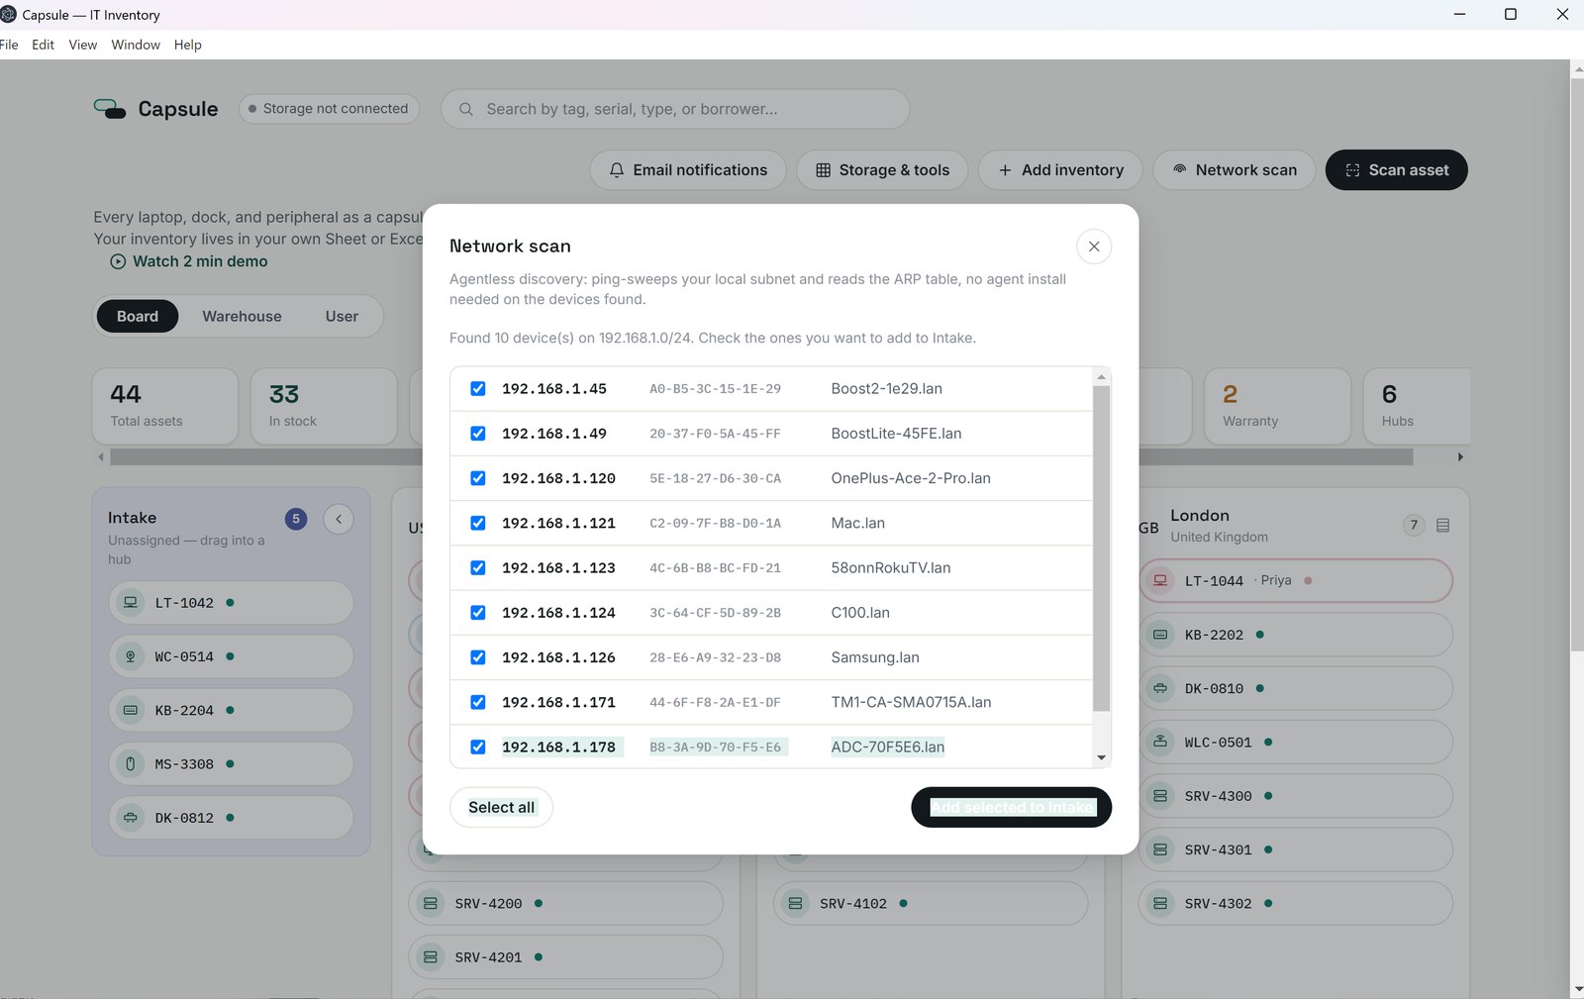
Task: Toggle the TM1-CA-SMA0715A.lan checkbox
Action: [478, 702]
